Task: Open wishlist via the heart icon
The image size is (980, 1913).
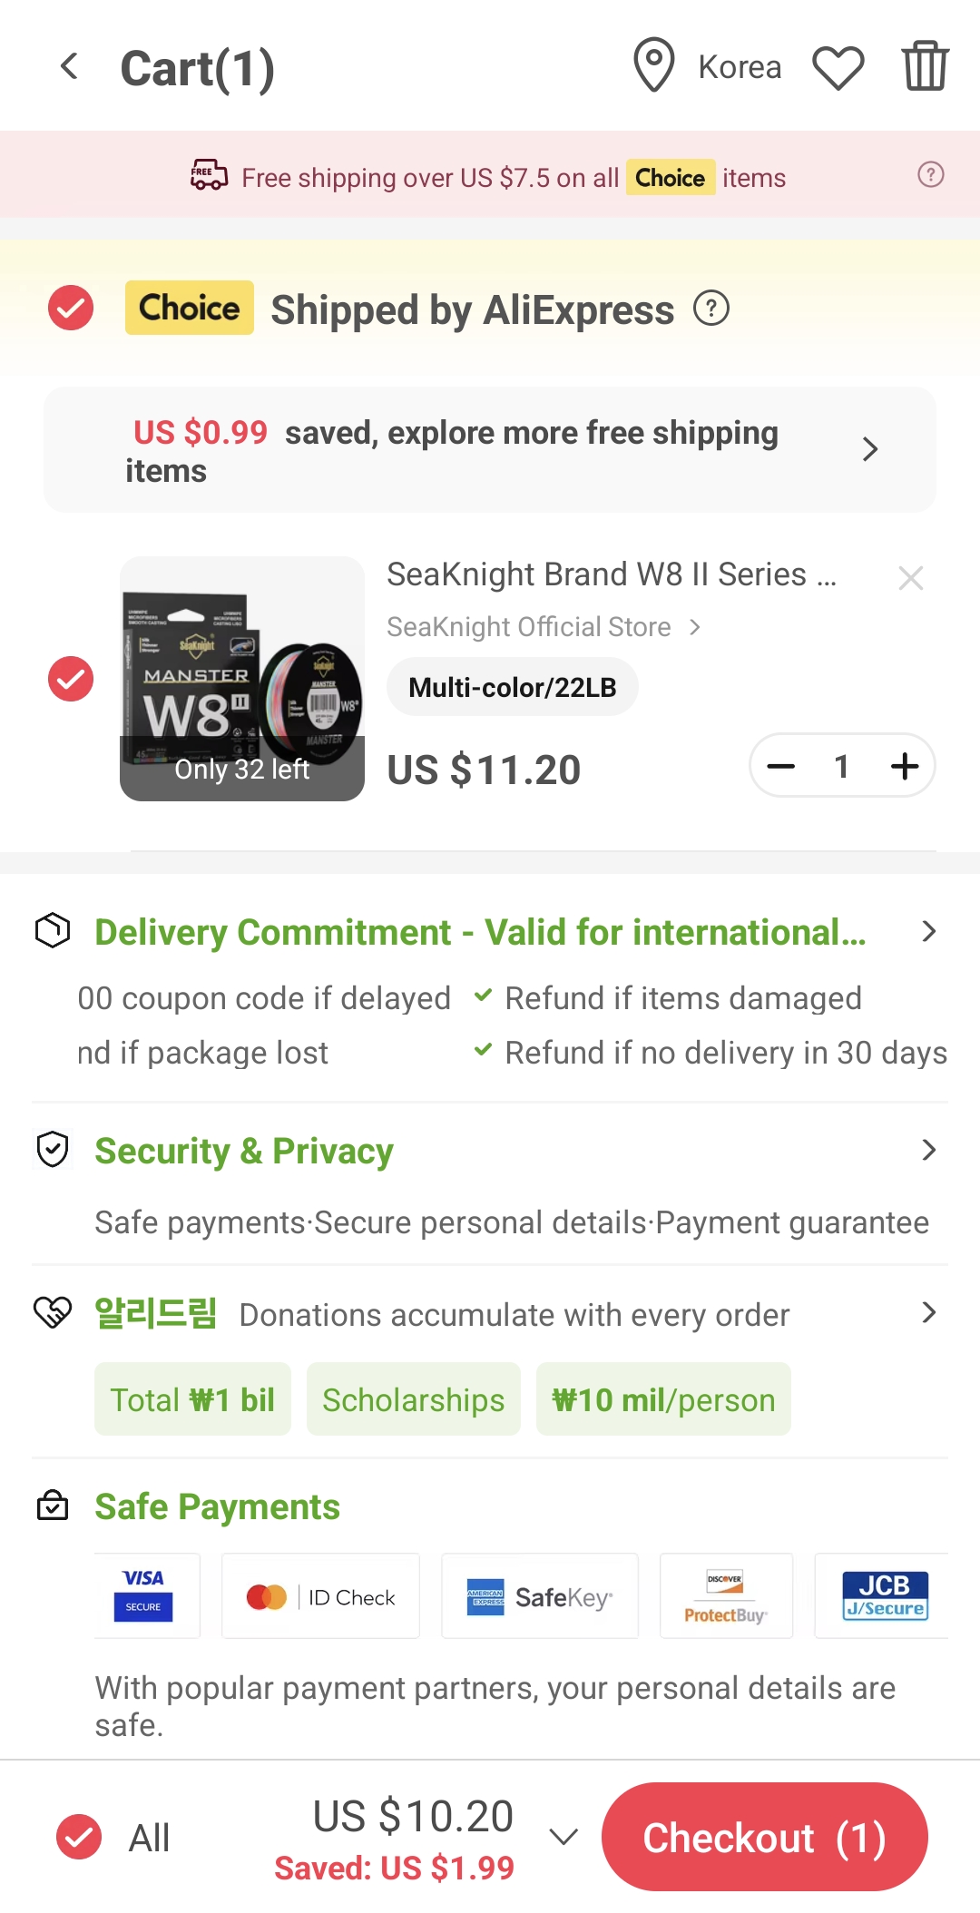Action: (838, 67)
